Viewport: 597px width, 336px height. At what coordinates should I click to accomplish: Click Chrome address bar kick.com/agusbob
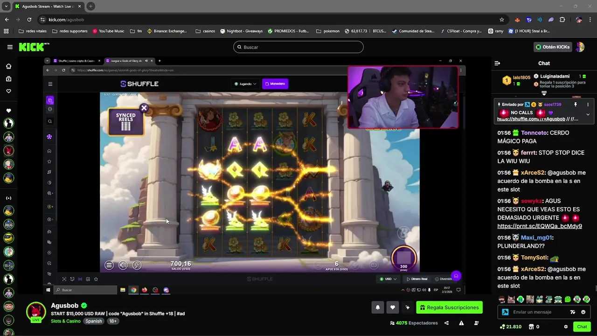[x=267, y=20]
